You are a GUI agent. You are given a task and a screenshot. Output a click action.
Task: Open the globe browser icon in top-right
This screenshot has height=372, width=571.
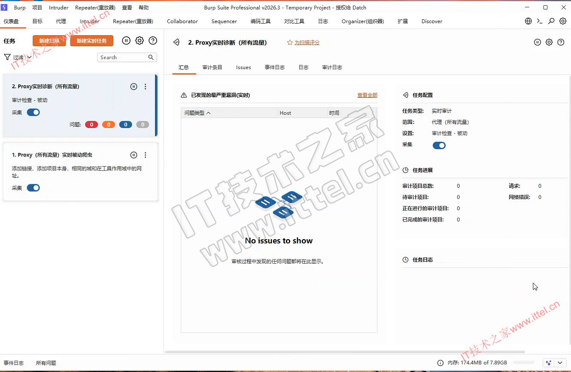(x=528, y=21)
